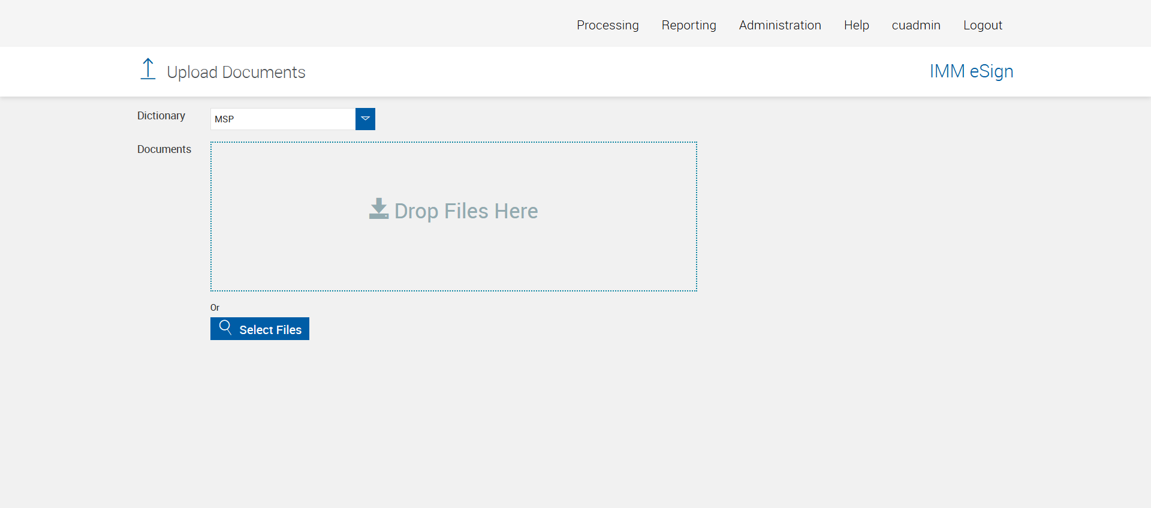Viewport: 1151px width, 508px height.
Task: Open the cuadmin user menu
Action: [x=915, y=25]
